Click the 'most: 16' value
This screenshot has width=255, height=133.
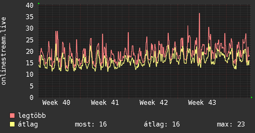(x=91, y=124)
